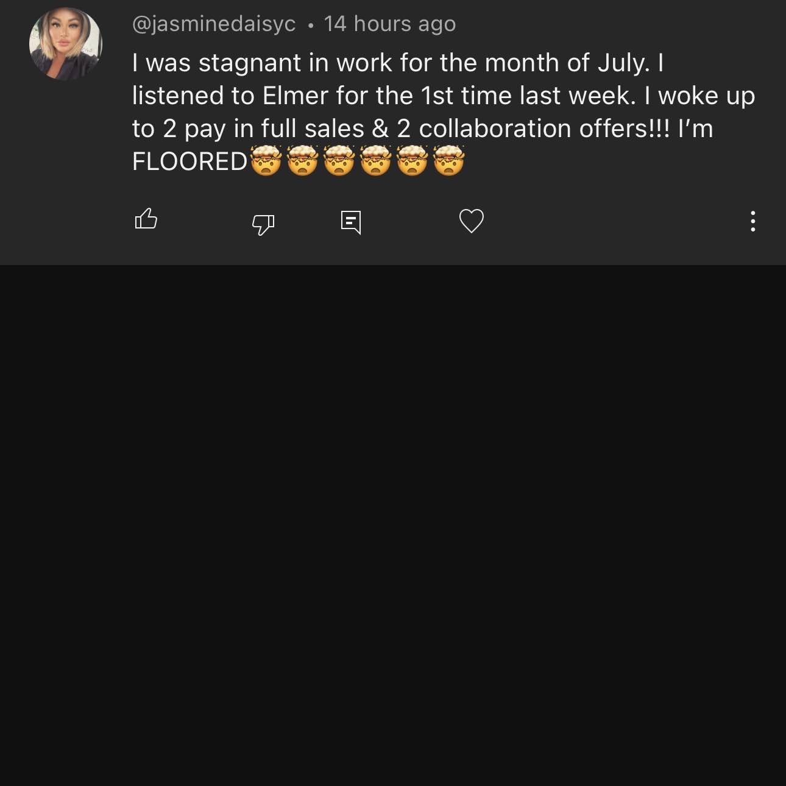This screenshot has height=786, width=786.
Task: Click the empty dark area below the comment
Action: pyautogui.click(x=393, y=524)
